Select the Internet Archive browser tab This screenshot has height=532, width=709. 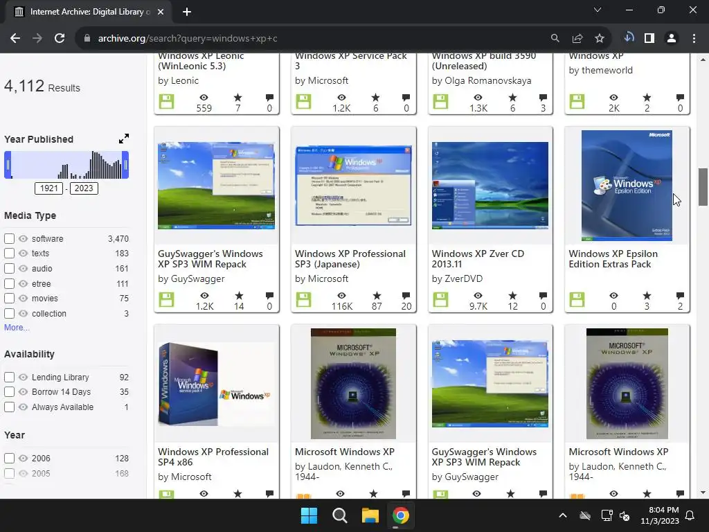pos(88,12)
